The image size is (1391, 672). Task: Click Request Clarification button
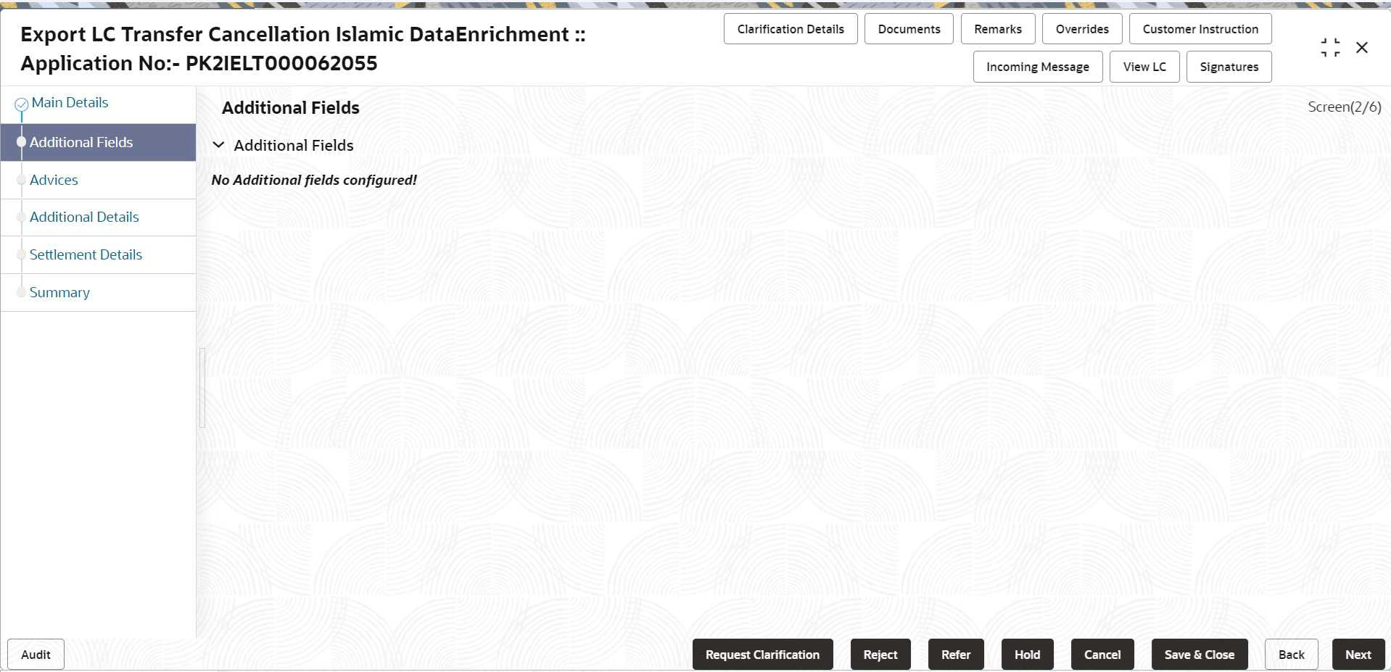(x=762, y=655)
